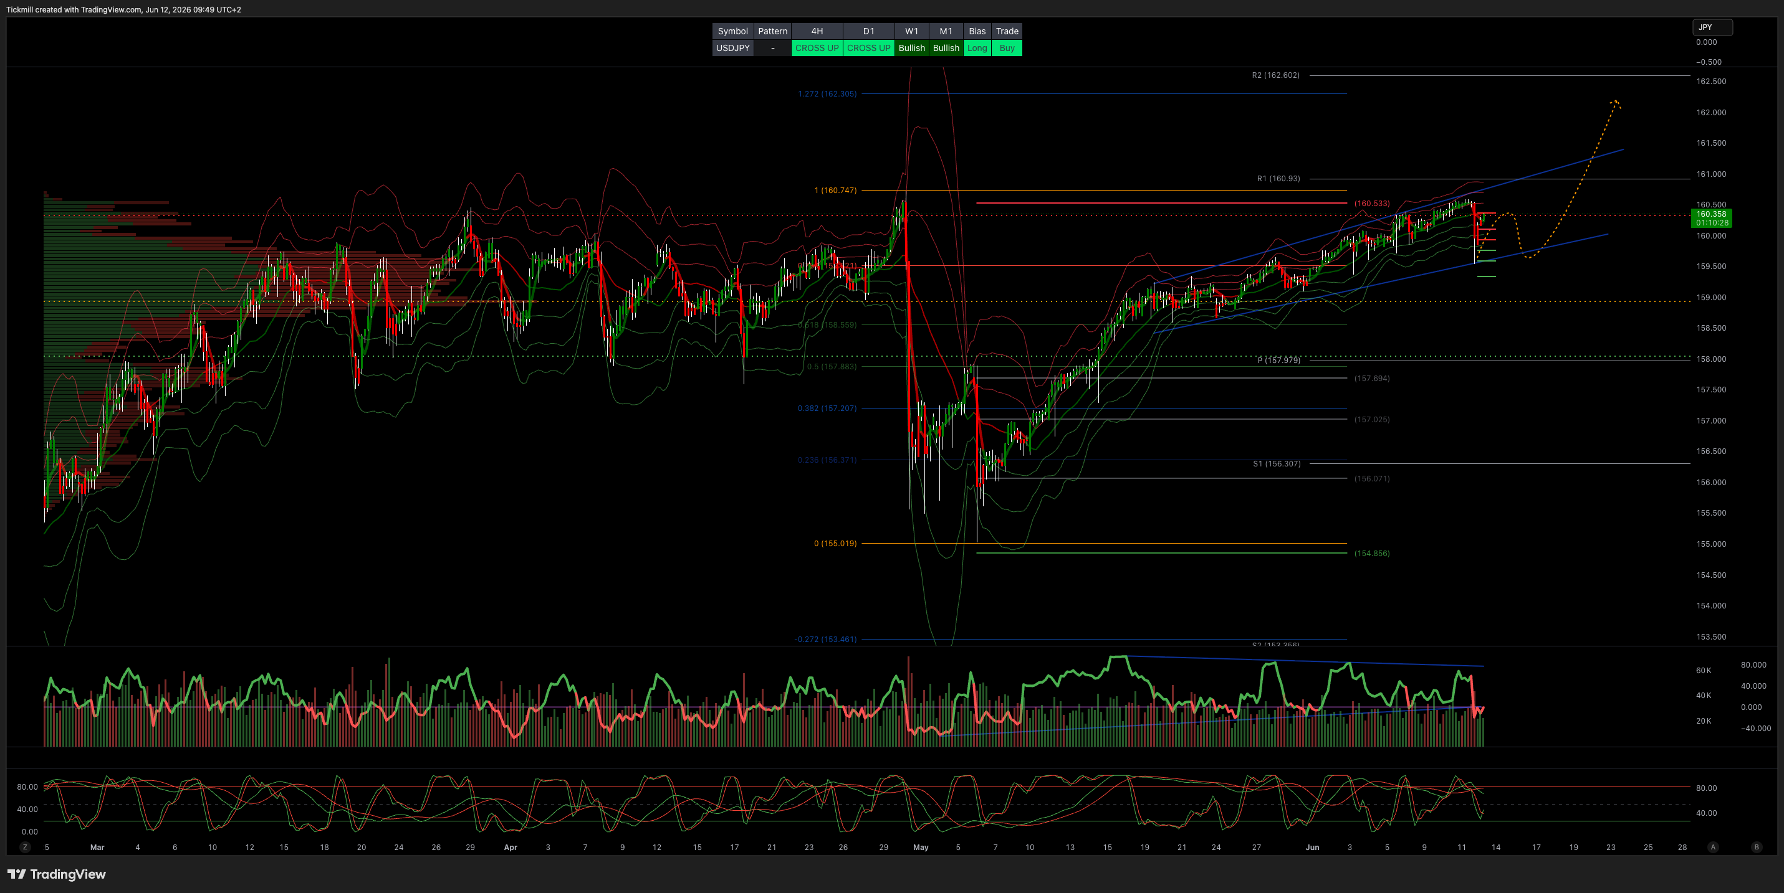Click the S1 (156.307) pivot label
This screenshot has height=893, width=1784.
1277,463
